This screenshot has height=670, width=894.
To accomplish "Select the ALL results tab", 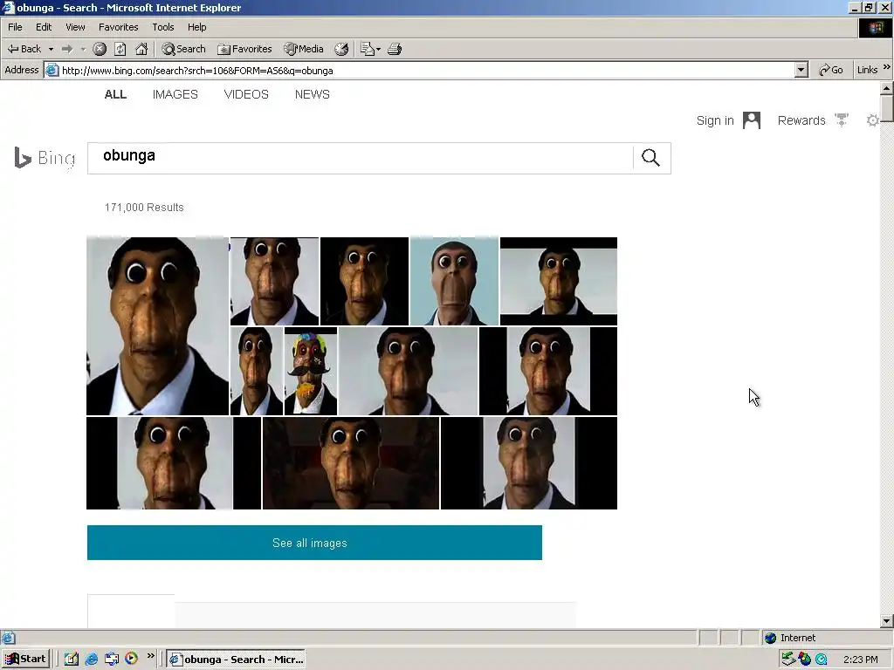I will point(115,94).
